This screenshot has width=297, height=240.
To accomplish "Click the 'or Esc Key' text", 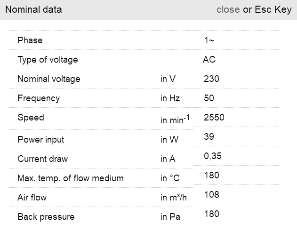I will tap(267, 9).
